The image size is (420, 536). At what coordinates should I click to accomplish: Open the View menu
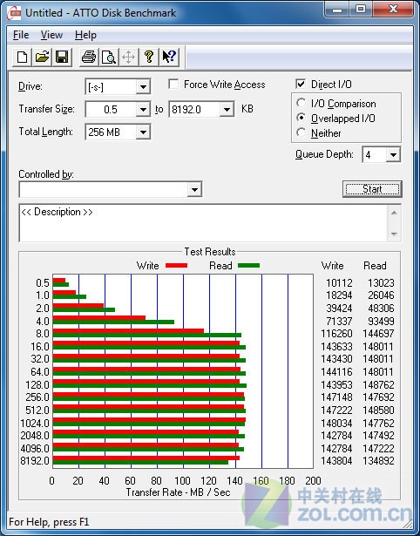pos(51,35)
